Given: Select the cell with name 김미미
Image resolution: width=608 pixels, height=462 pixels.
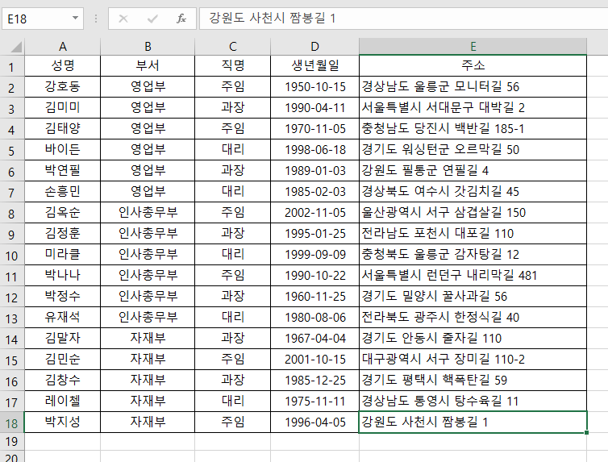Looking at the screenshot, I should coord(62,107).
